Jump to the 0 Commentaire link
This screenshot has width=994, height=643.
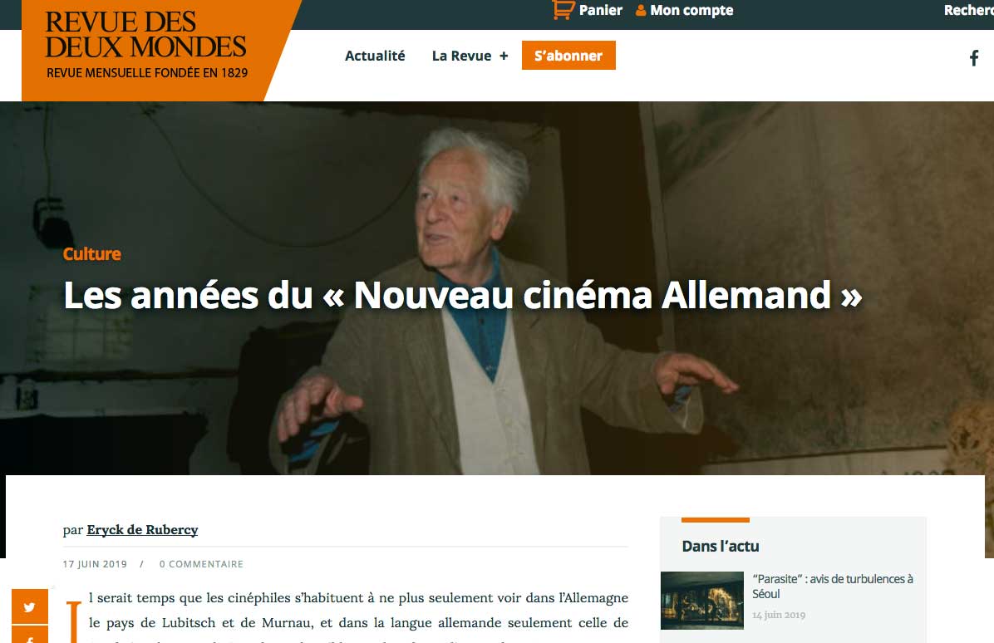click(201, 564)
